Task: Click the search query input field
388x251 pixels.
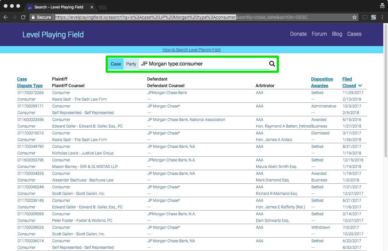Action: coord(204,64)
